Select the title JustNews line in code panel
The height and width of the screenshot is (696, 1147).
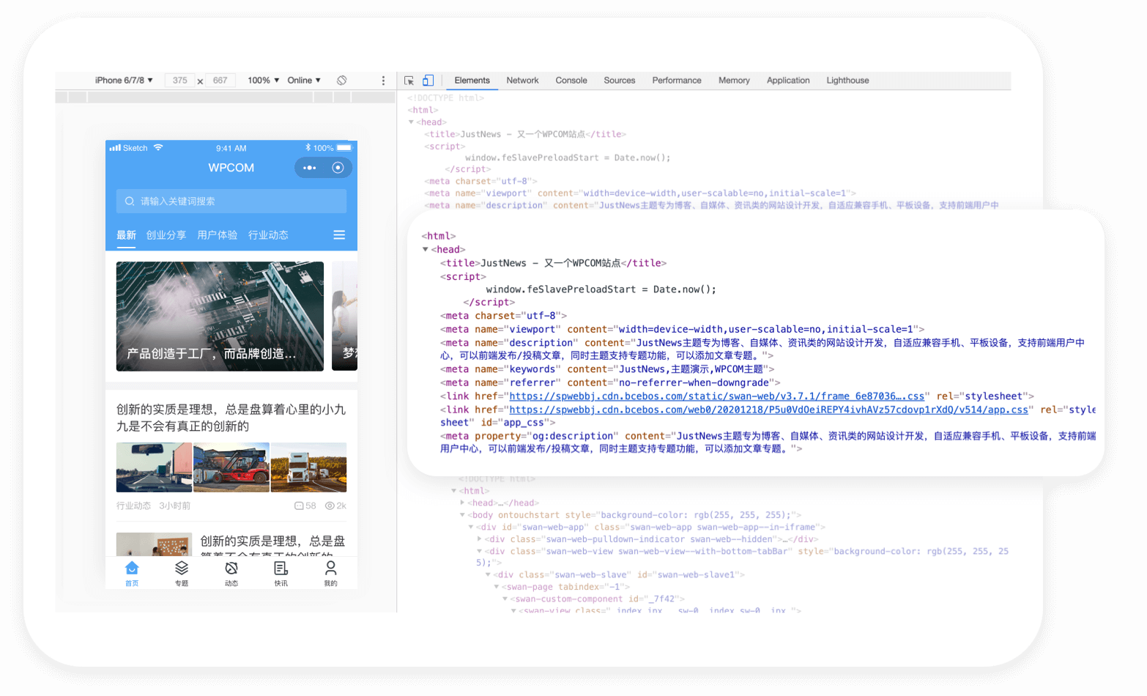point(554,263)
